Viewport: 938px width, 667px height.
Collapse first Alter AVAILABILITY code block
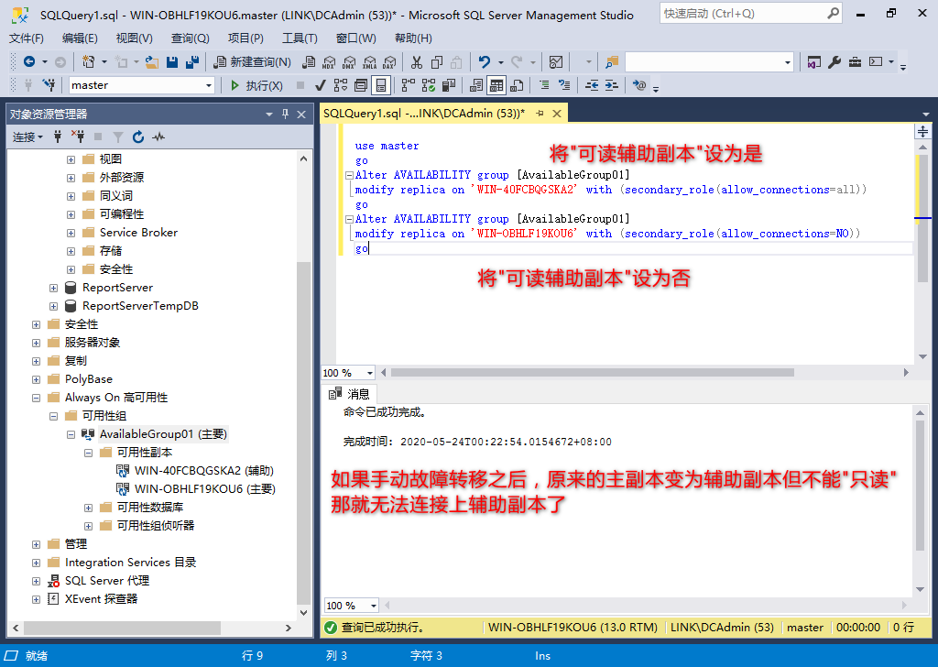tap(349, 175)
